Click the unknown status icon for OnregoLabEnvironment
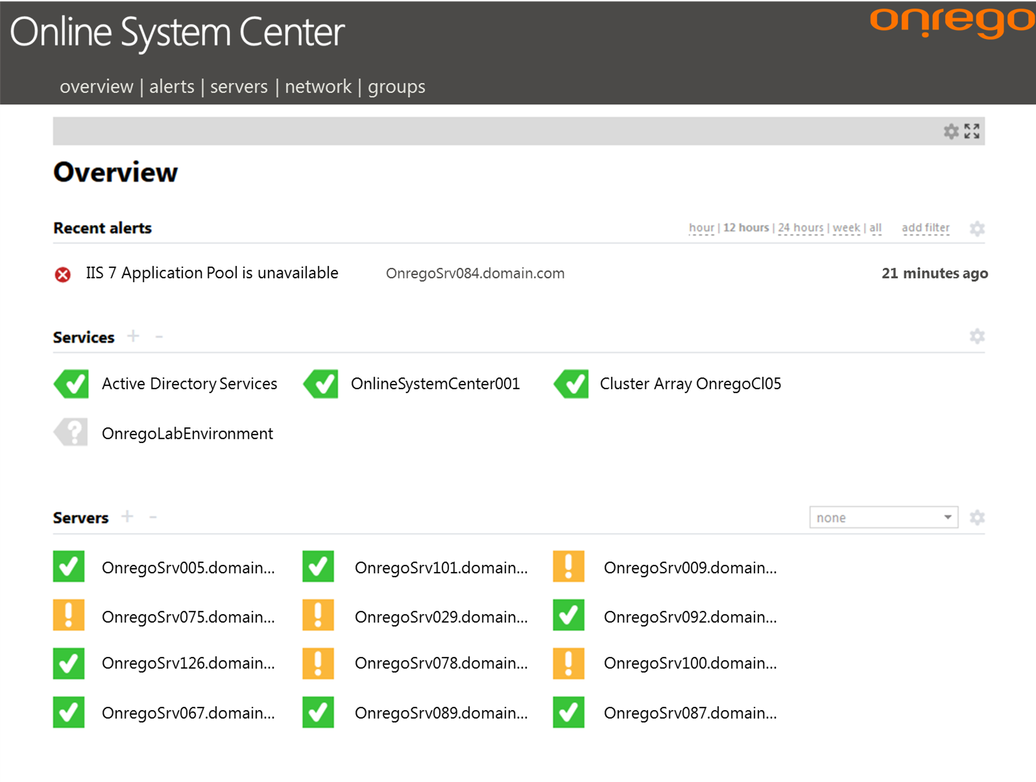The width and height of the screenshot is (1036, 782). coord(71,432)
